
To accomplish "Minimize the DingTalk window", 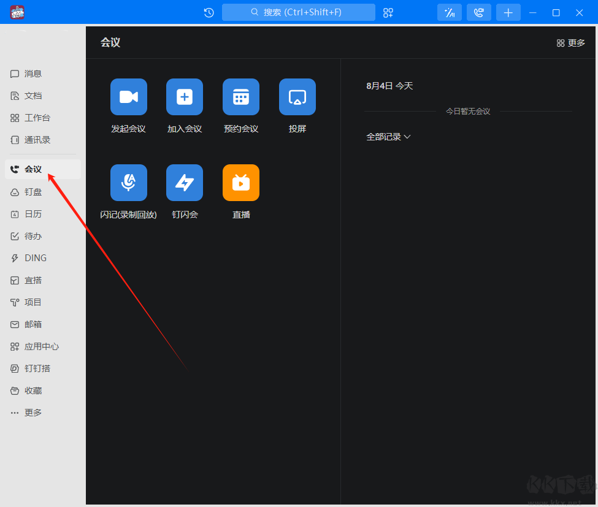I will (533, 13).
